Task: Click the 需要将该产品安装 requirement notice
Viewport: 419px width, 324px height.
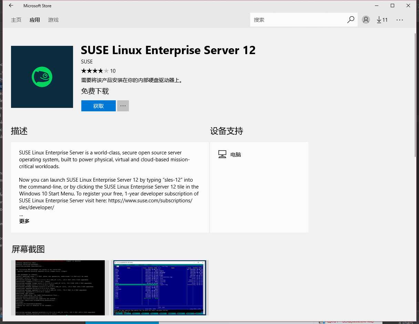Action: [x=132, y=80]
